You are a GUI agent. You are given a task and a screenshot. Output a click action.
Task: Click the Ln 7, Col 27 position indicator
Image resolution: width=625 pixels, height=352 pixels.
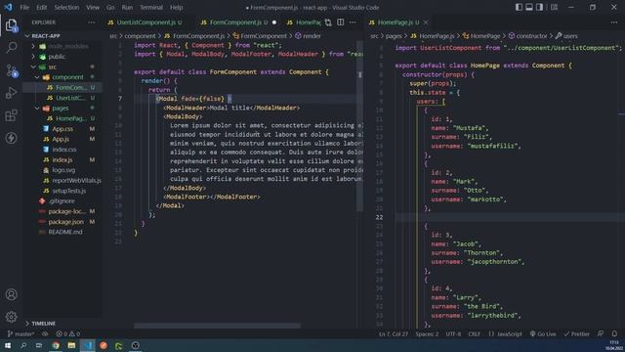click(x=394, y=334)
